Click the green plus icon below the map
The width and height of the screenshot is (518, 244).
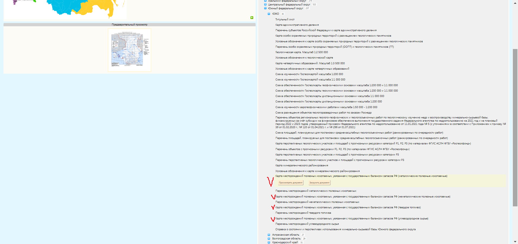click(x=251, y=17)
